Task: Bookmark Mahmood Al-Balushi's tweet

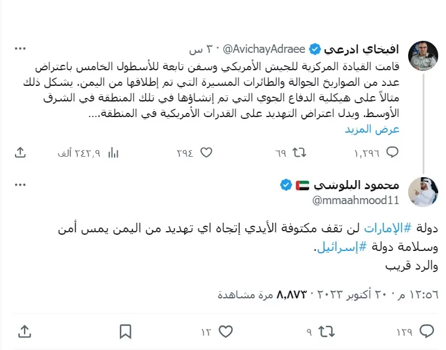Action: tap(125, 331)
